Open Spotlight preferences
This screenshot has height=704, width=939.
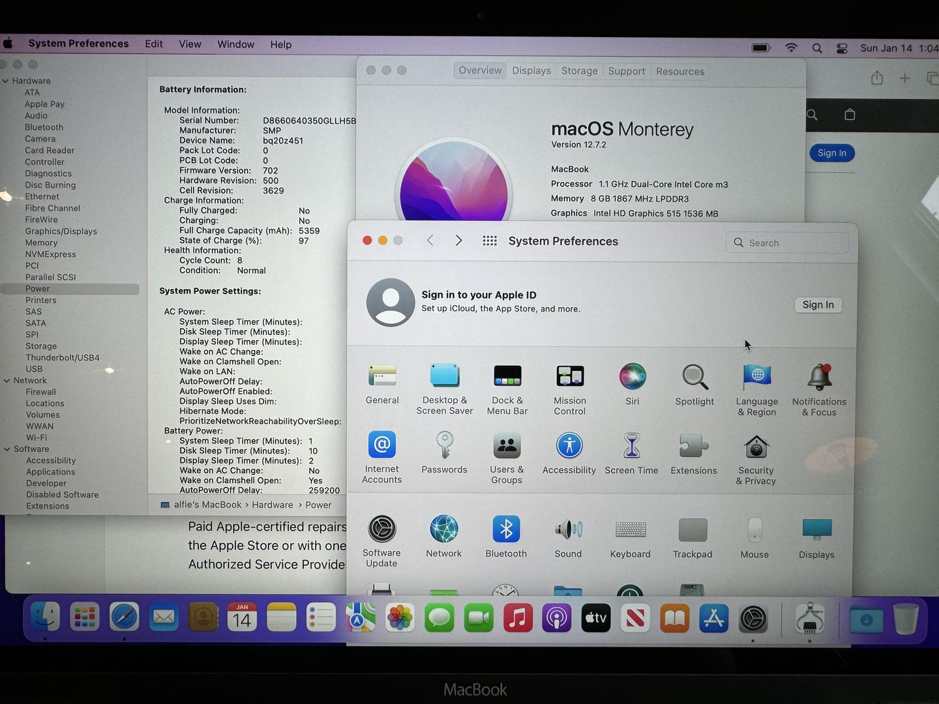(694, 385)
